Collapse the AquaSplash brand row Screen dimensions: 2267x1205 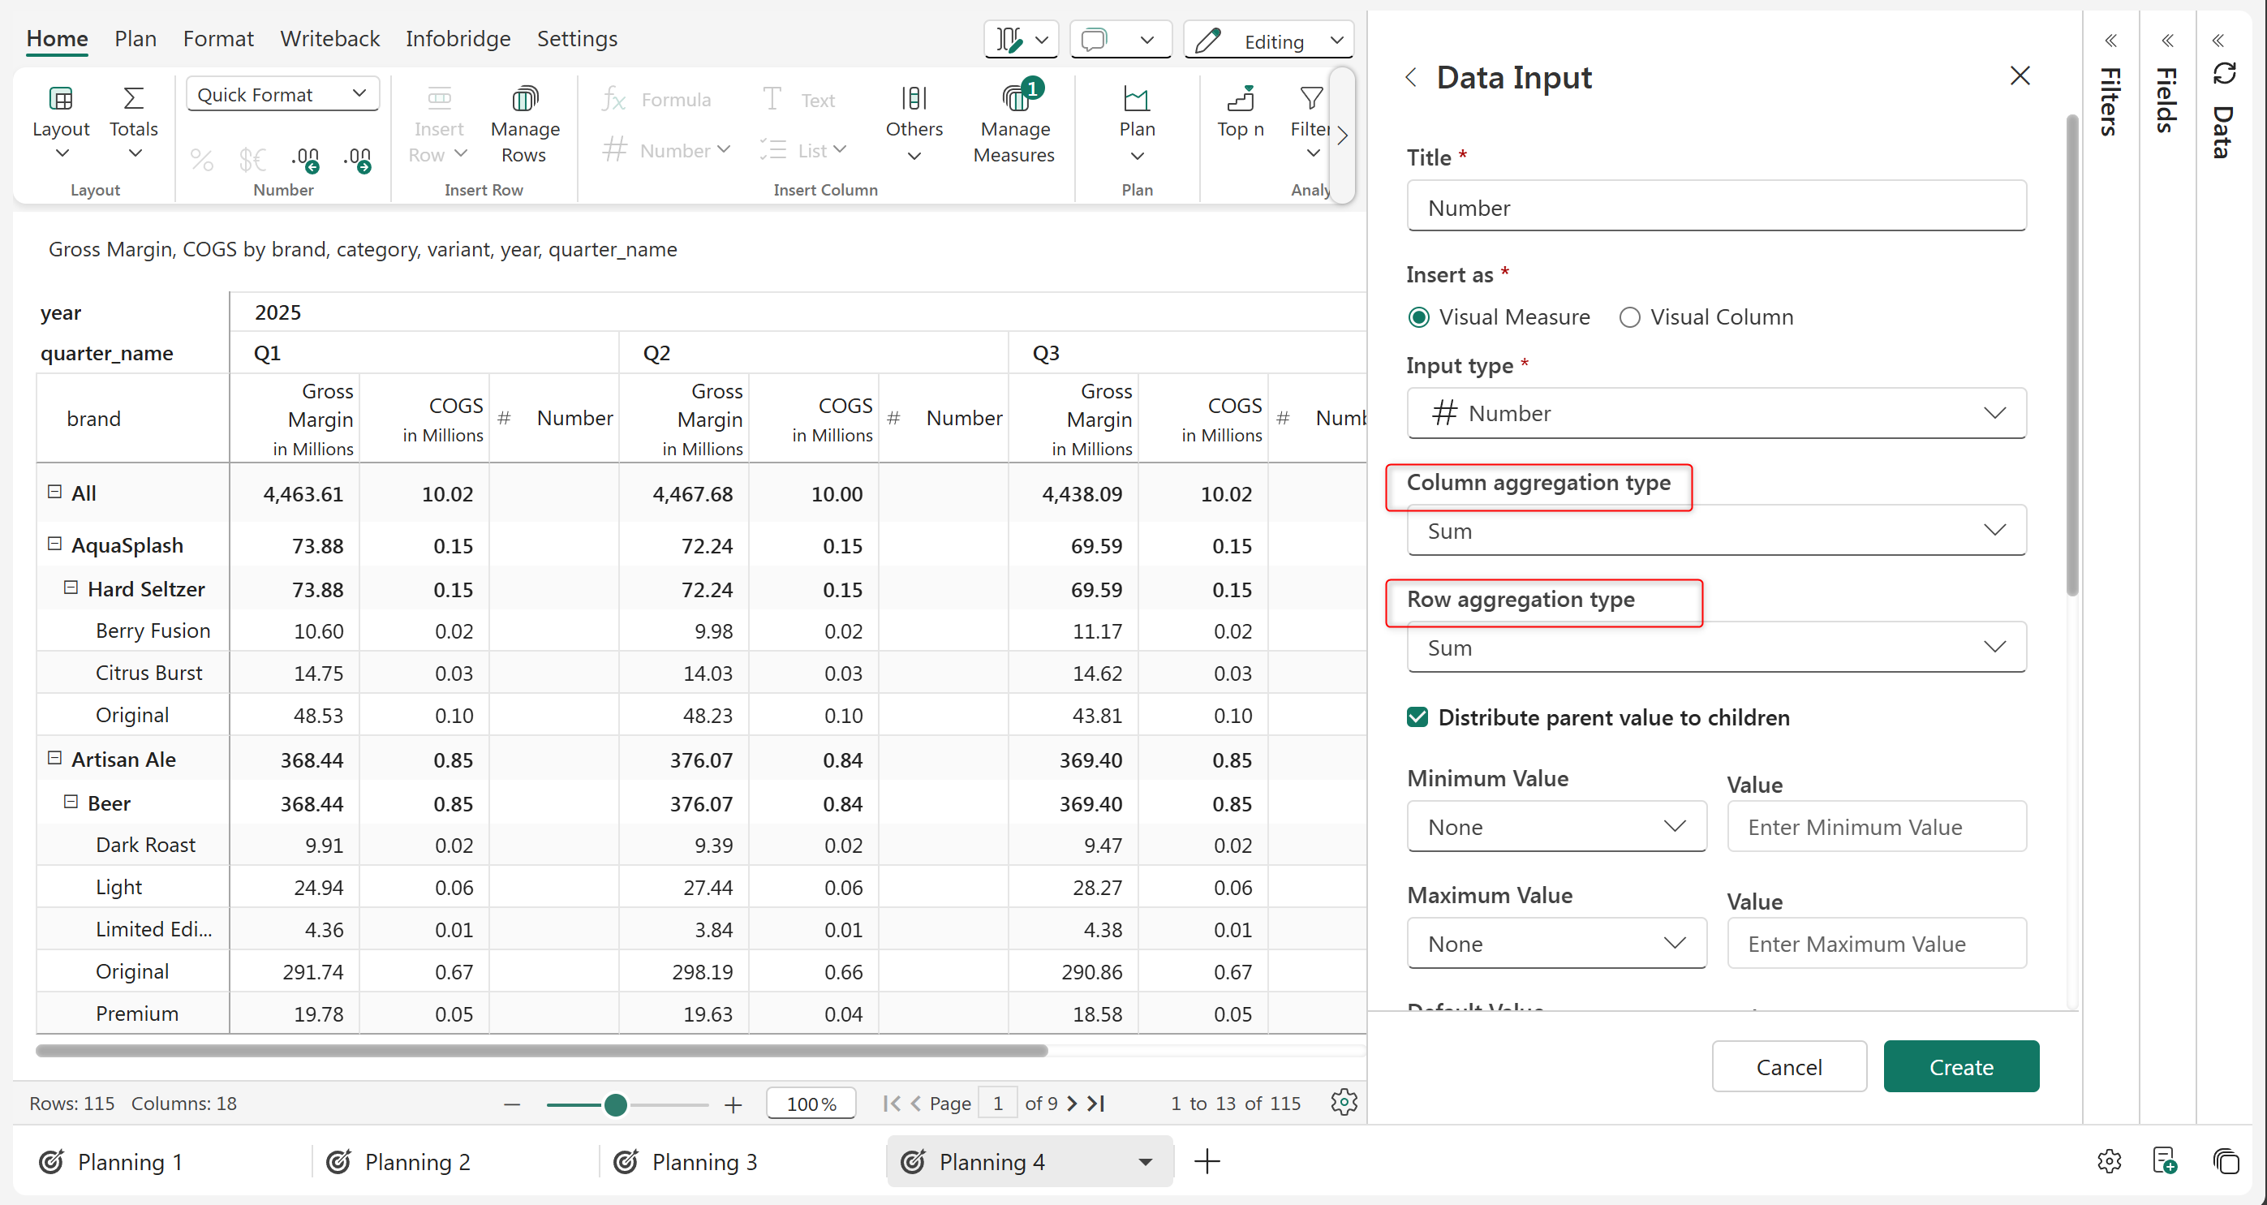click(x=54, y=544)
